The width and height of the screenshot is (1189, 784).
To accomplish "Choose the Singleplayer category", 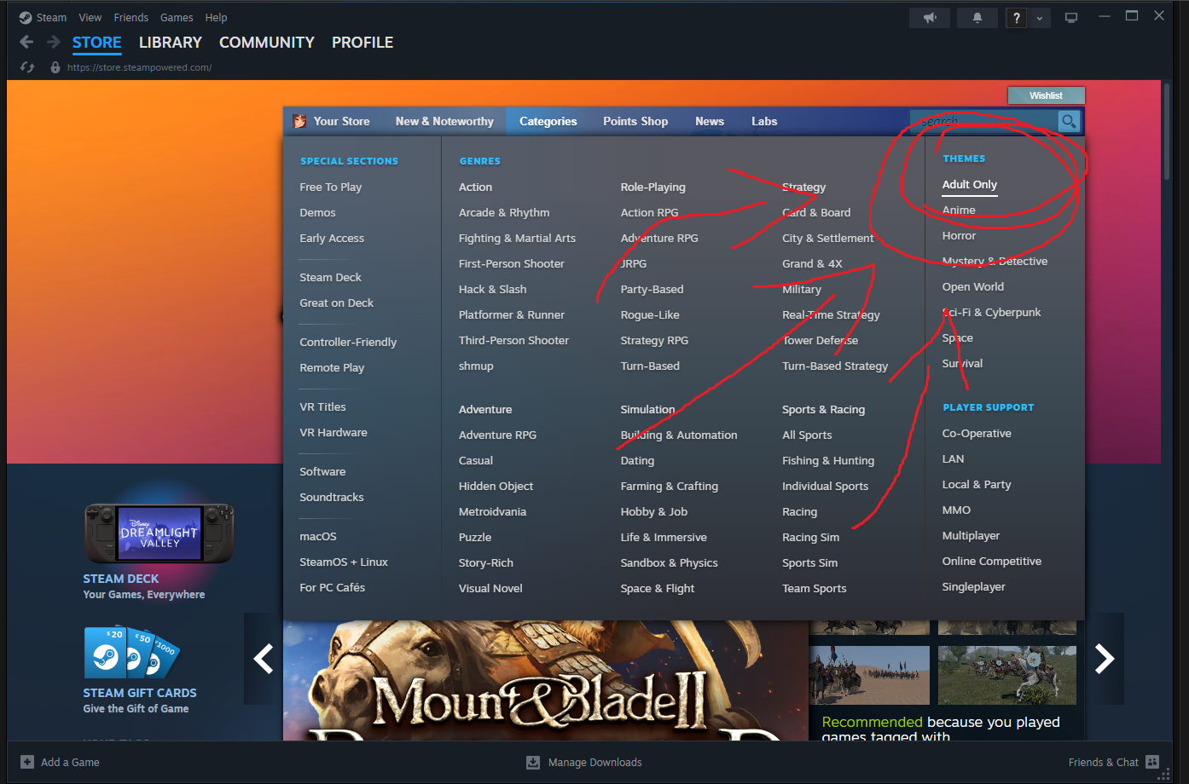I will (974, 586).
